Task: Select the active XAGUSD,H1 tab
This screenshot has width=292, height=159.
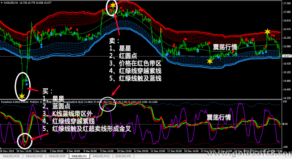Action: (79, 156)
